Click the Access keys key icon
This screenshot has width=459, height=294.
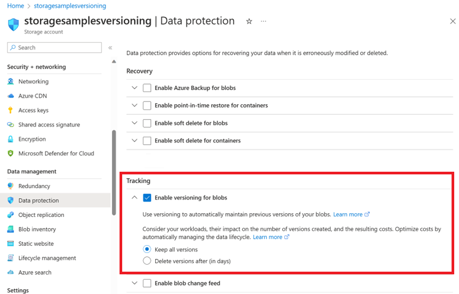(x=11, y=111)
